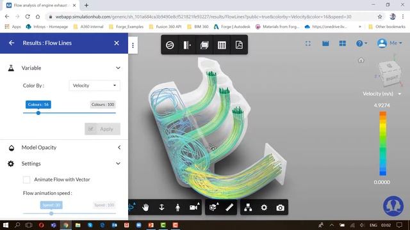Toggle full screen viewer mode

click(x=308, y=43)
